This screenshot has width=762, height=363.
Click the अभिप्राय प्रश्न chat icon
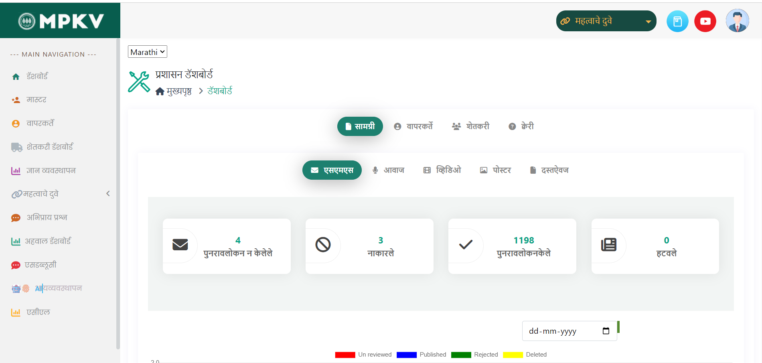16,218
